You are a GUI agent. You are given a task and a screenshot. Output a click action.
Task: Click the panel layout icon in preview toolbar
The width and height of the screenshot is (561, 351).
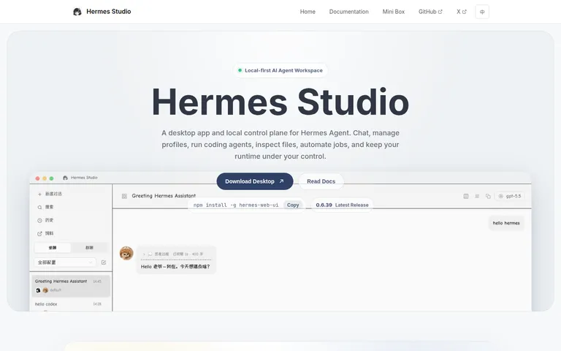coord(466,196)
